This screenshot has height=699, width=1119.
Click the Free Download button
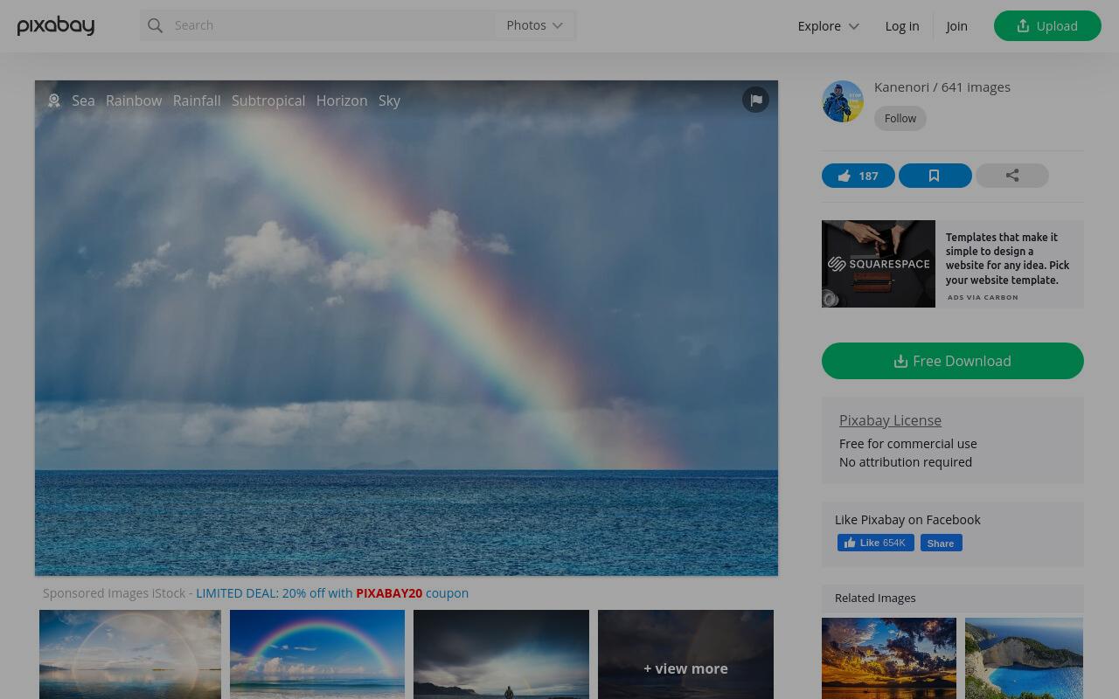tap(953, 361)
